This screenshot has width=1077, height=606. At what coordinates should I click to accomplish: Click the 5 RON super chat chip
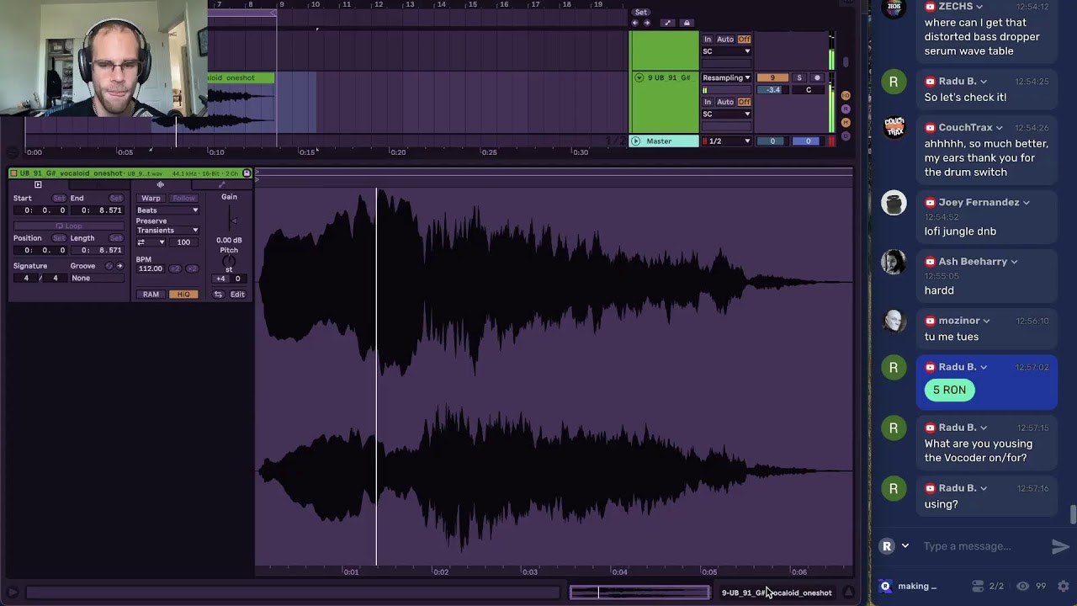pos(949,390)
